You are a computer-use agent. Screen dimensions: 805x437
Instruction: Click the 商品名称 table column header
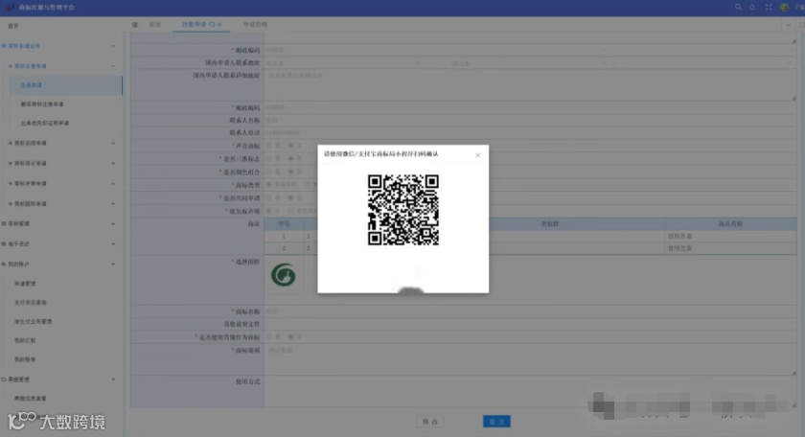pyautogui.click(x=730, y=224)
